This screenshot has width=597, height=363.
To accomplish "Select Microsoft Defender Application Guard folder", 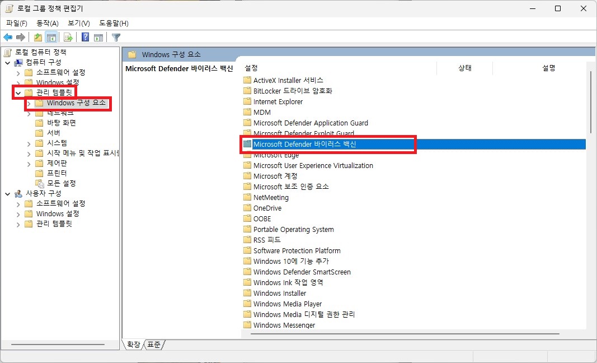I will (311, 123).
